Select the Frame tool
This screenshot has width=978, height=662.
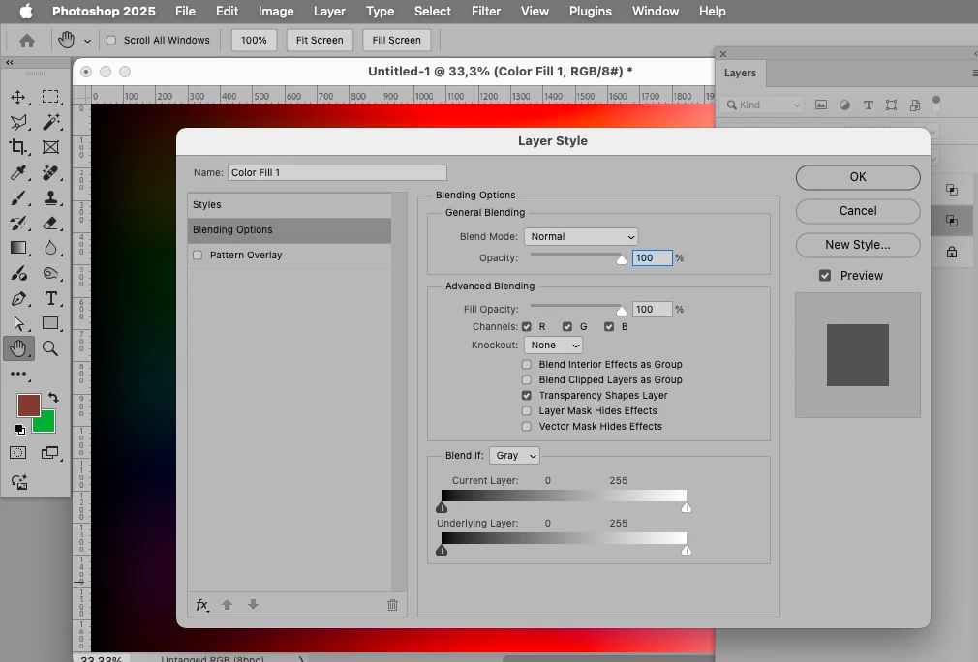[50, 147]
